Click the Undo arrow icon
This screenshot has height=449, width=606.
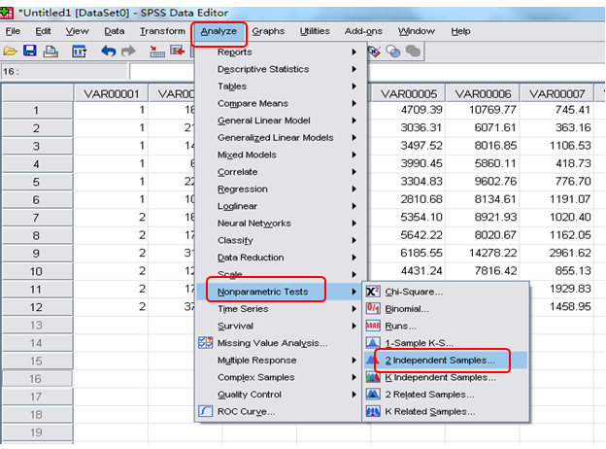pos(108,51)
